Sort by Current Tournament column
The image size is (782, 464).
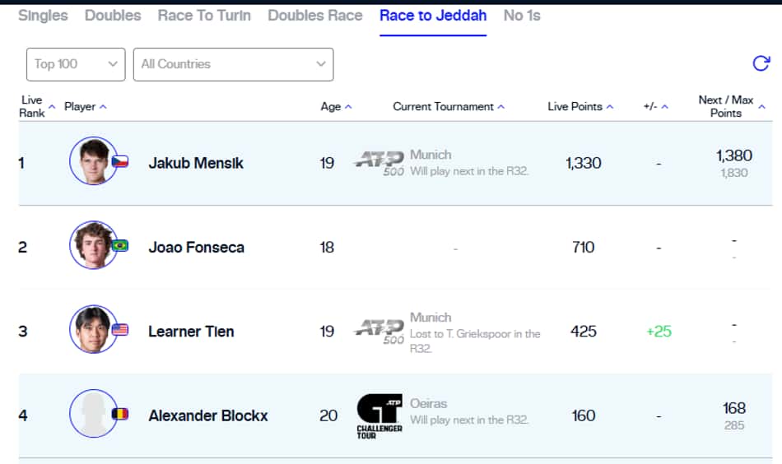449,107
